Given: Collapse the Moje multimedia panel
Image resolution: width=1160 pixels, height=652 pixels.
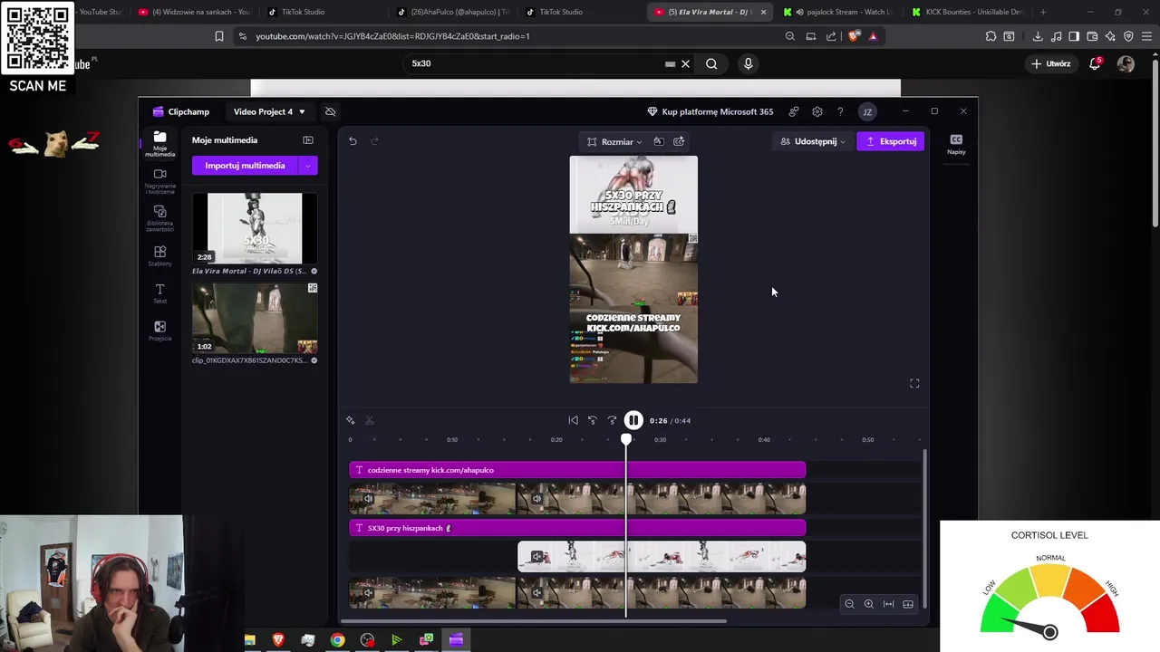Looking at the screenshot, I should pyautogui.click(x=308, y=140).
